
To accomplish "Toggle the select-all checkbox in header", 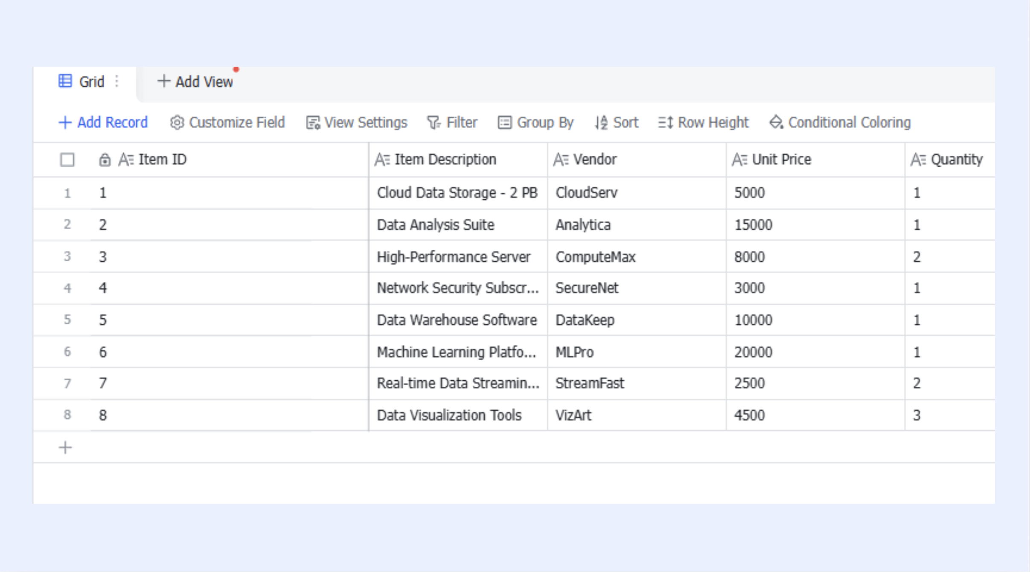I will tap(67, 160).
